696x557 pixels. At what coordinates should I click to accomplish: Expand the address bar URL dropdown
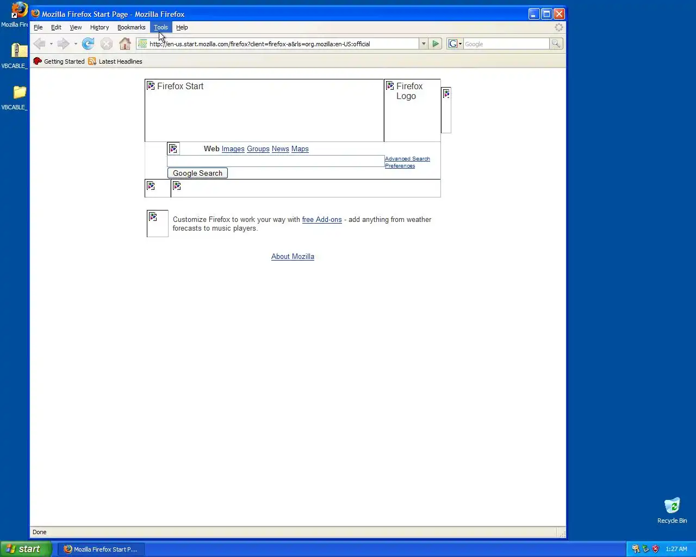point(424,44)
